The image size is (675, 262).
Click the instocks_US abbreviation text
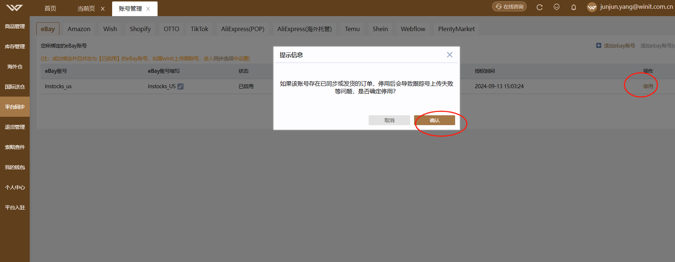(x=162, y=86)
